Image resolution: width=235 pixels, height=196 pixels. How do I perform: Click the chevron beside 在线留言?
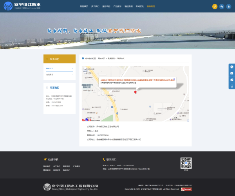pyautogui.click(x=72, y=75)
